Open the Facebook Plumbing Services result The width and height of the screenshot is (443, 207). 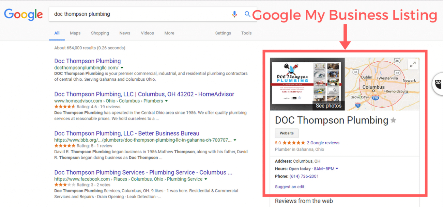[143, 172]
